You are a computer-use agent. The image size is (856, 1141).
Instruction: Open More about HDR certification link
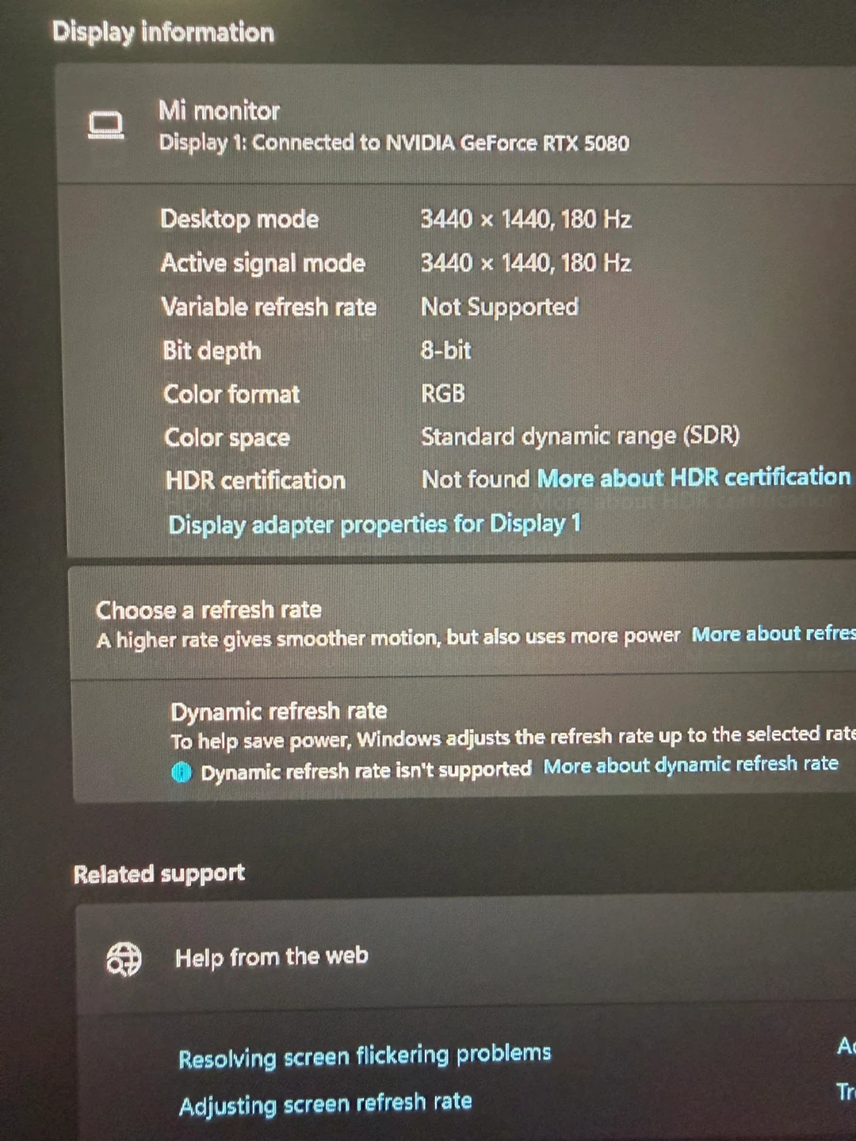(x=694, y=477)
